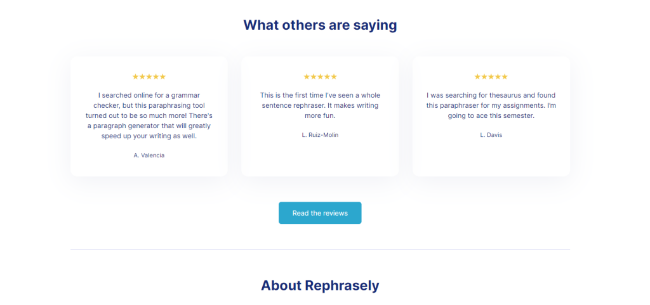Select the L. Ruiz-Molin reviewer name
This screenshot has height=305, width=650.
click(x=320, y=135)
